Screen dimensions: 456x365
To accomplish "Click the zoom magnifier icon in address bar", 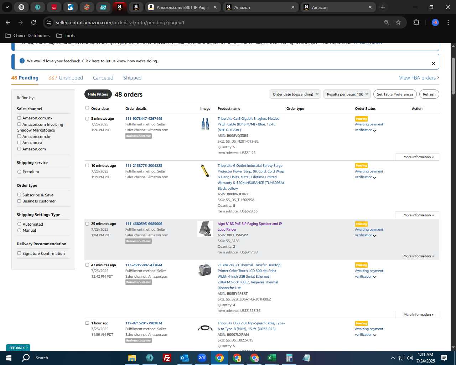I will click(x=387, y=22).
